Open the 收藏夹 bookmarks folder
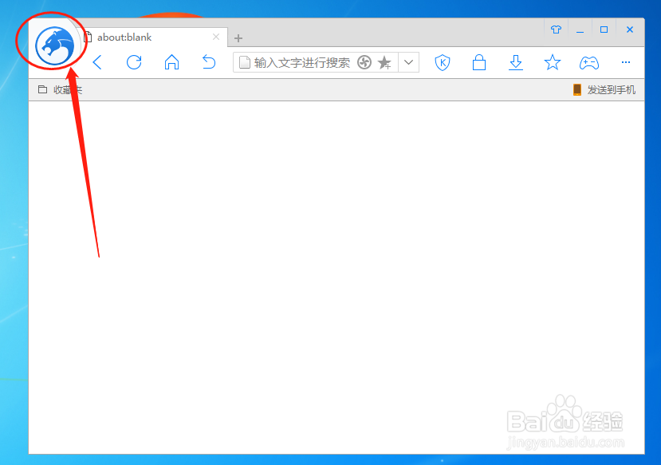 click(x=60, y=89)
